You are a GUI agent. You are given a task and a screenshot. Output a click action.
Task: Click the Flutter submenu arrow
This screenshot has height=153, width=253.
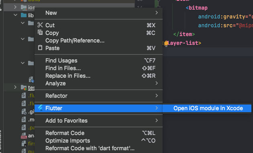click(157, 108)
